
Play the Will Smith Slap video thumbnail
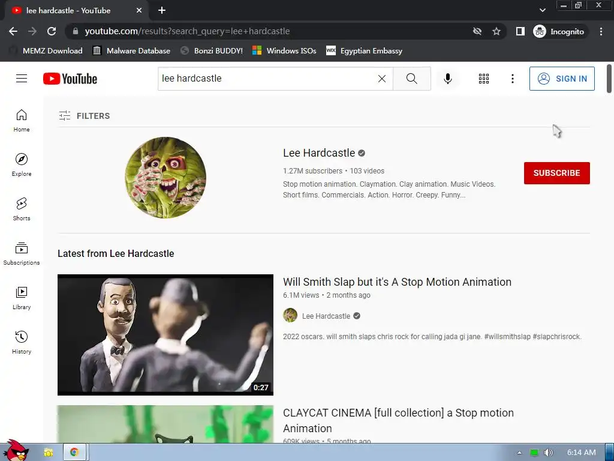tap(165, 335)
